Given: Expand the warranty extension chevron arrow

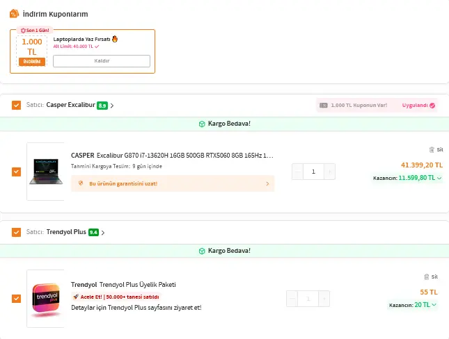Looking at the screenshot, I should pyautogui.click(x=267, y=183).
